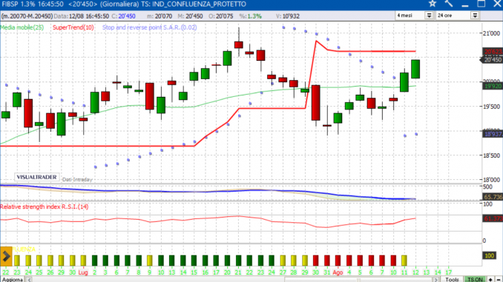Click the date label 31 on time axis

[326, 272]
